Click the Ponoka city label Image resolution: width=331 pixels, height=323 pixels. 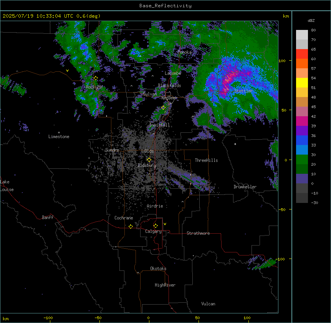(184, 52)
